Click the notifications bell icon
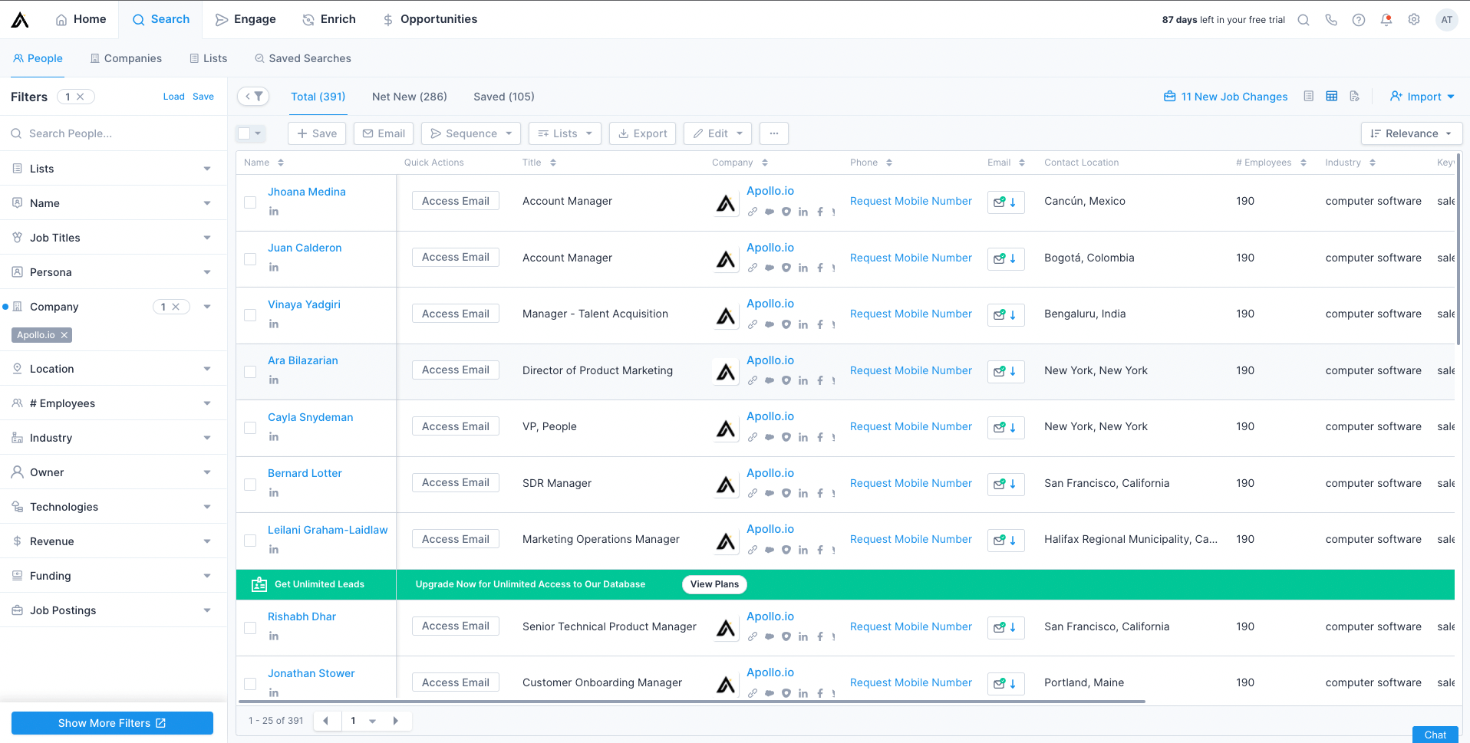Screen dimensions: 1470x743 [1386, 19]
